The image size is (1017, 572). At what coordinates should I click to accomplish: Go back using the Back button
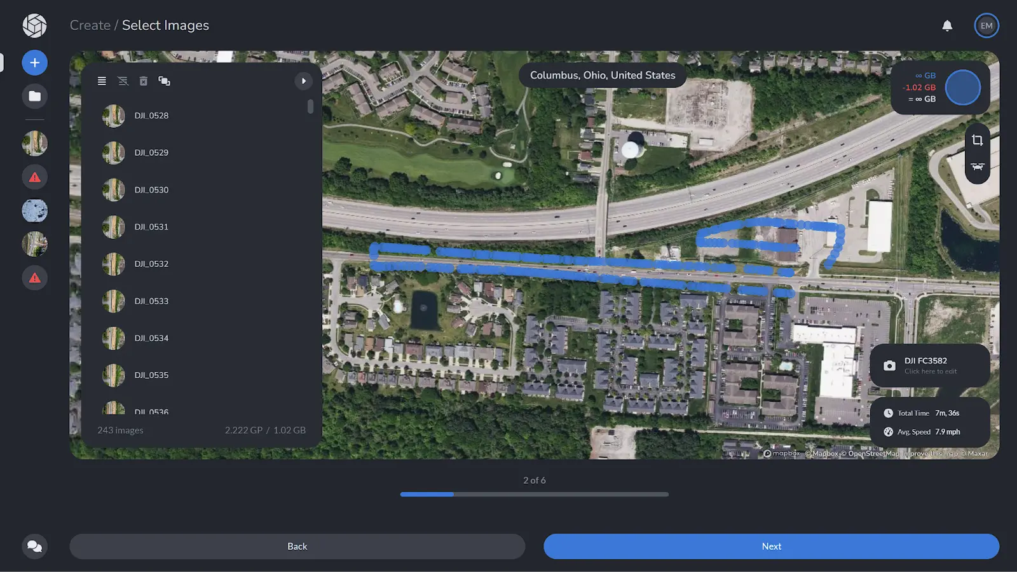coord(297,546)
